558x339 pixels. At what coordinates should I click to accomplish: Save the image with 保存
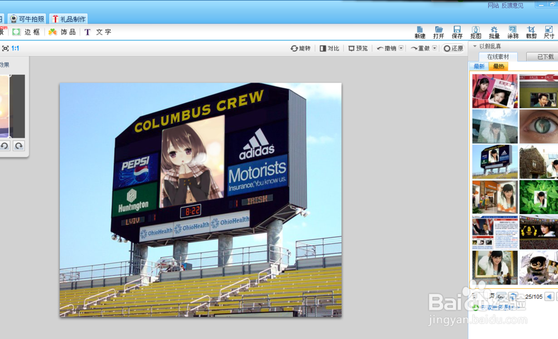(457, 32)
